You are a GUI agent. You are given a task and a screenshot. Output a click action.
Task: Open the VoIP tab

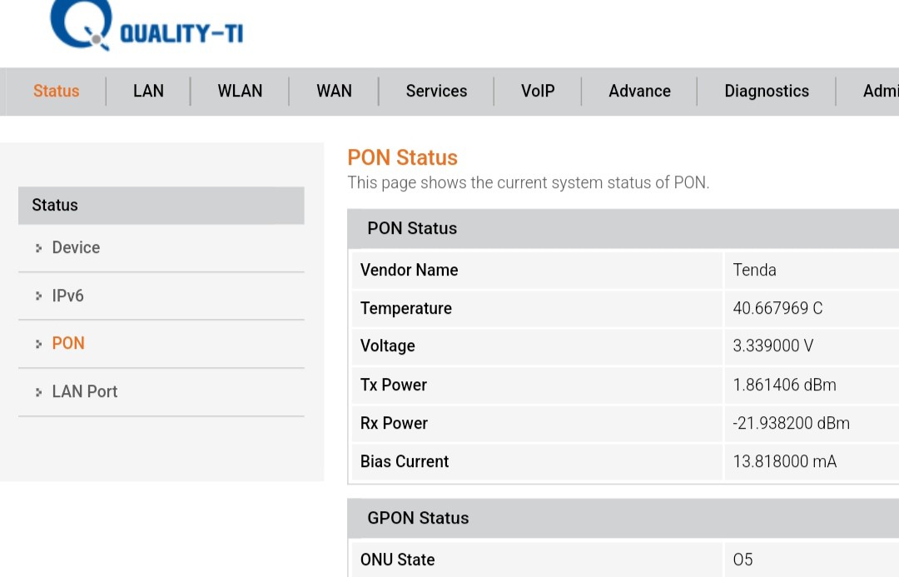pos(538,92)
